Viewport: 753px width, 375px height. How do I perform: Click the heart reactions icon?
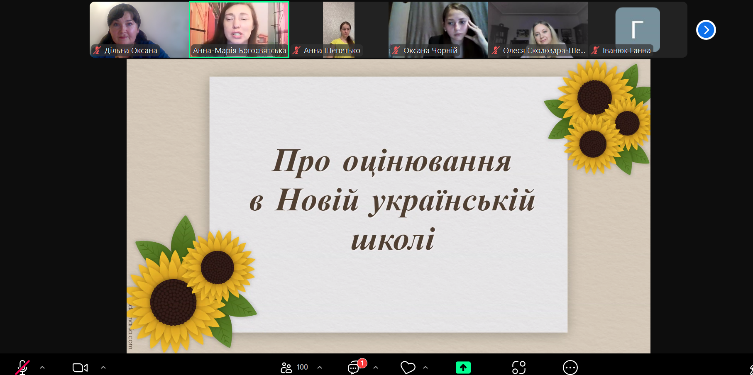(x=408, y=368)
